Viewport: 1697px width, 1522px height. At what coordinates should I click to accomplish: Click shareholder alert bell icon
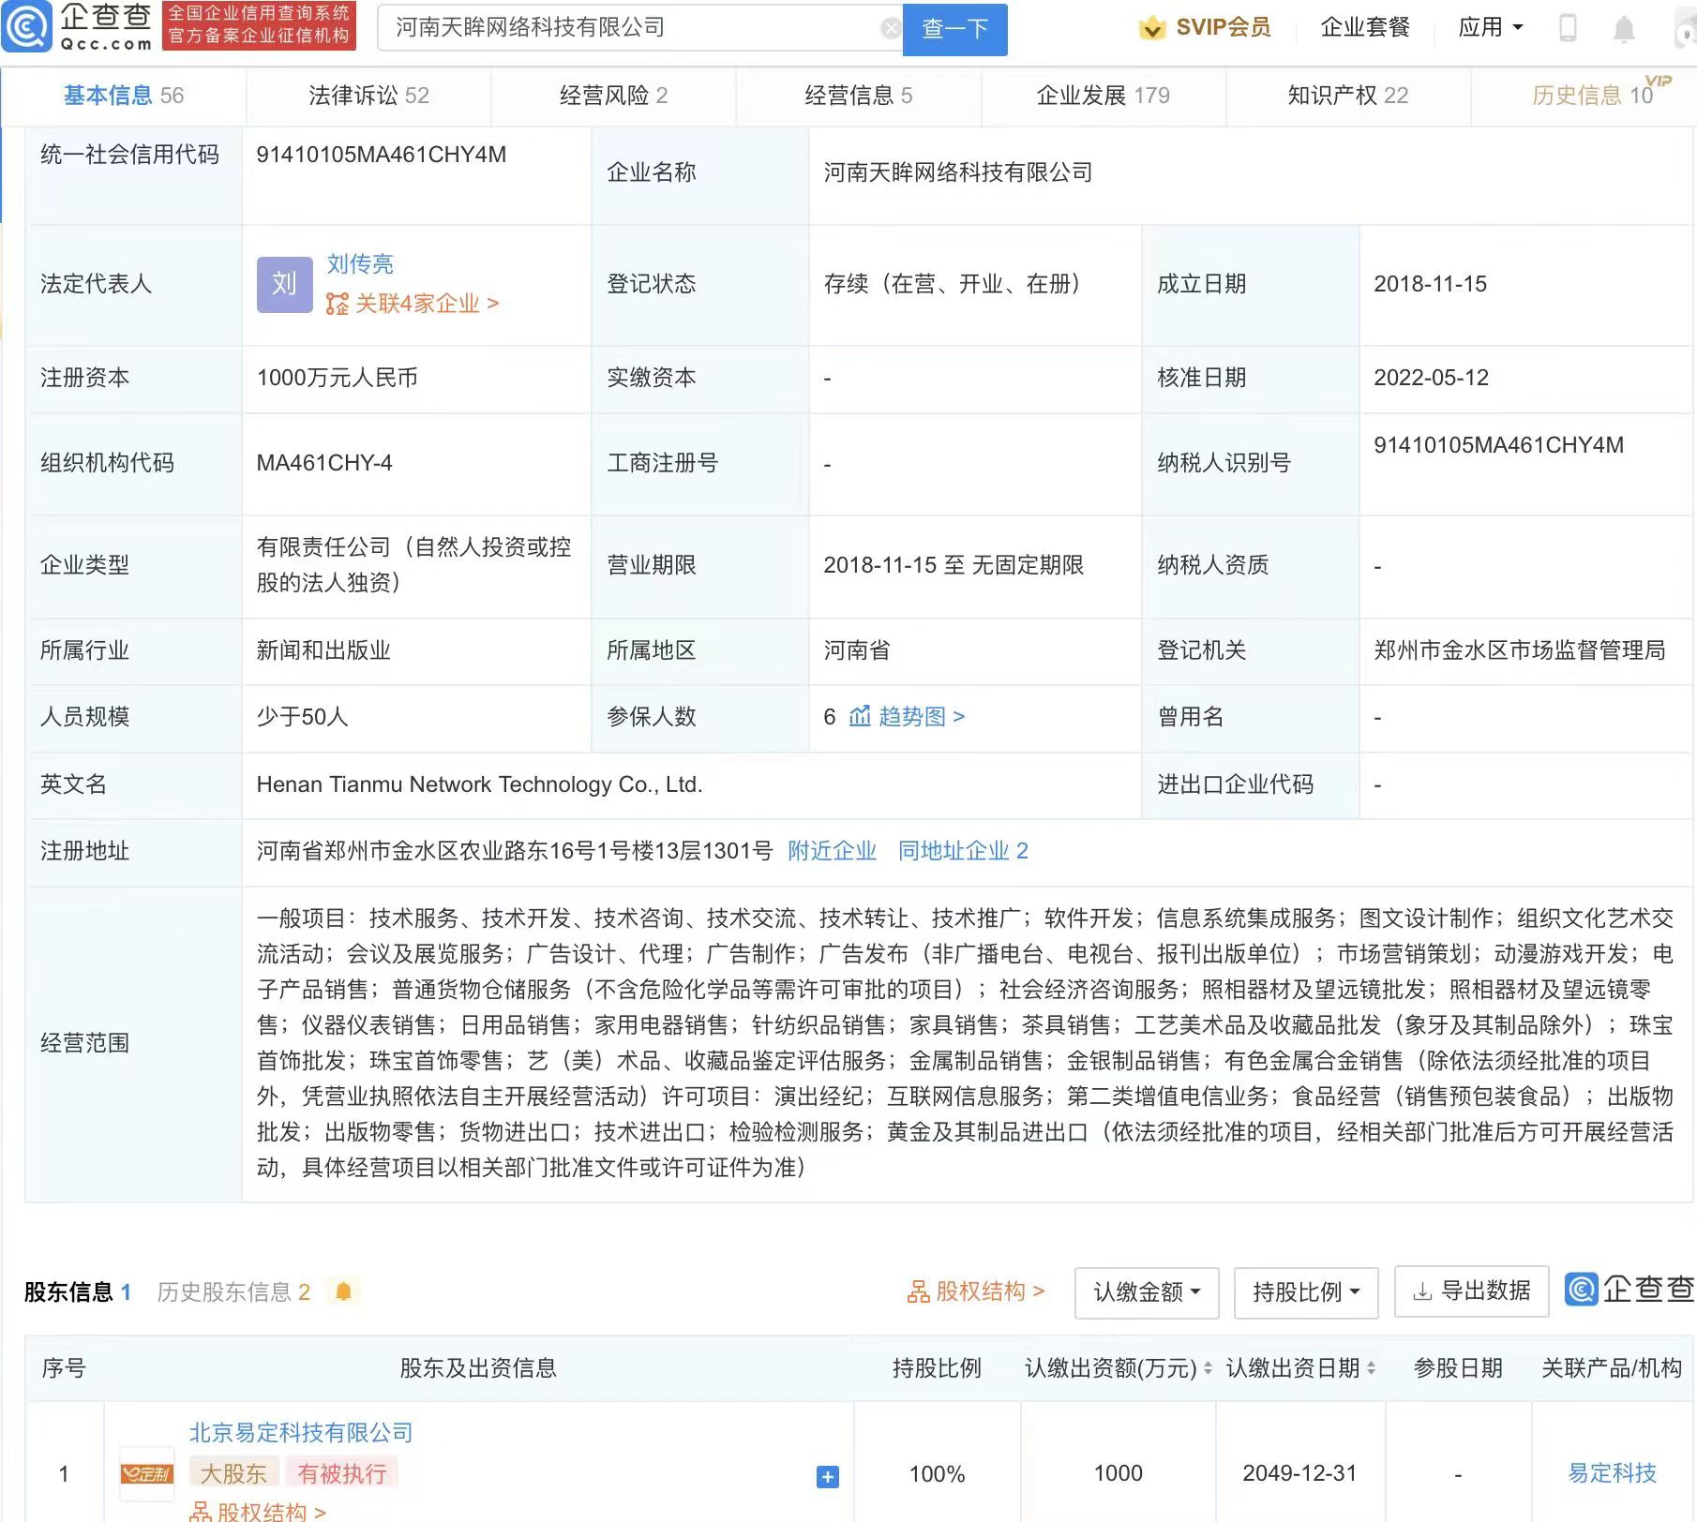click(343, 1291)
